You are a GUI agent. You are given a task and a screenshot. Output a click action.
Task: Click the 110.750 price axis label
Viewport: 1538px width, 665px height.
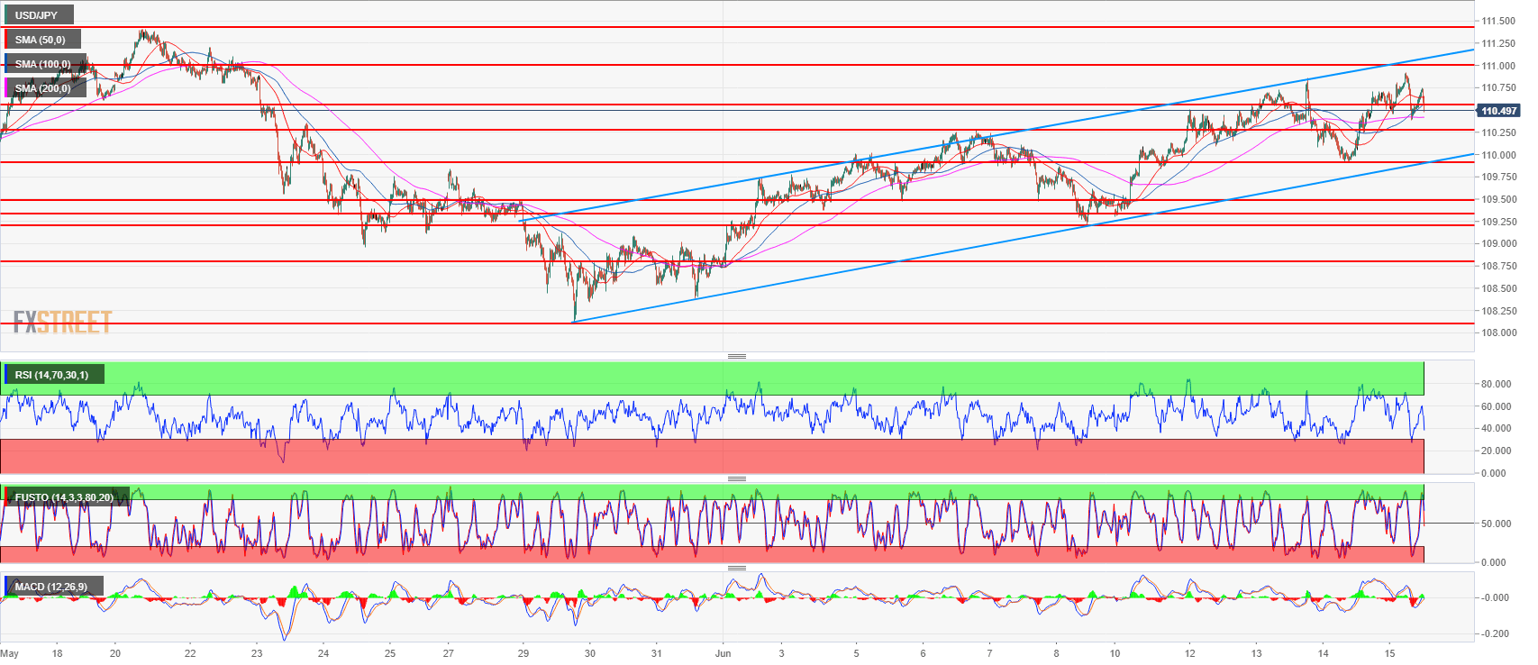1498,87
